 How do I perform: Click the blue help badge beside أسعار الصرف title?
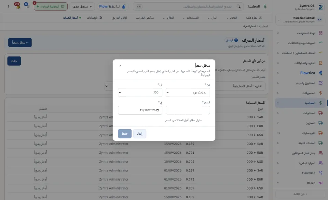click(236, 40)
